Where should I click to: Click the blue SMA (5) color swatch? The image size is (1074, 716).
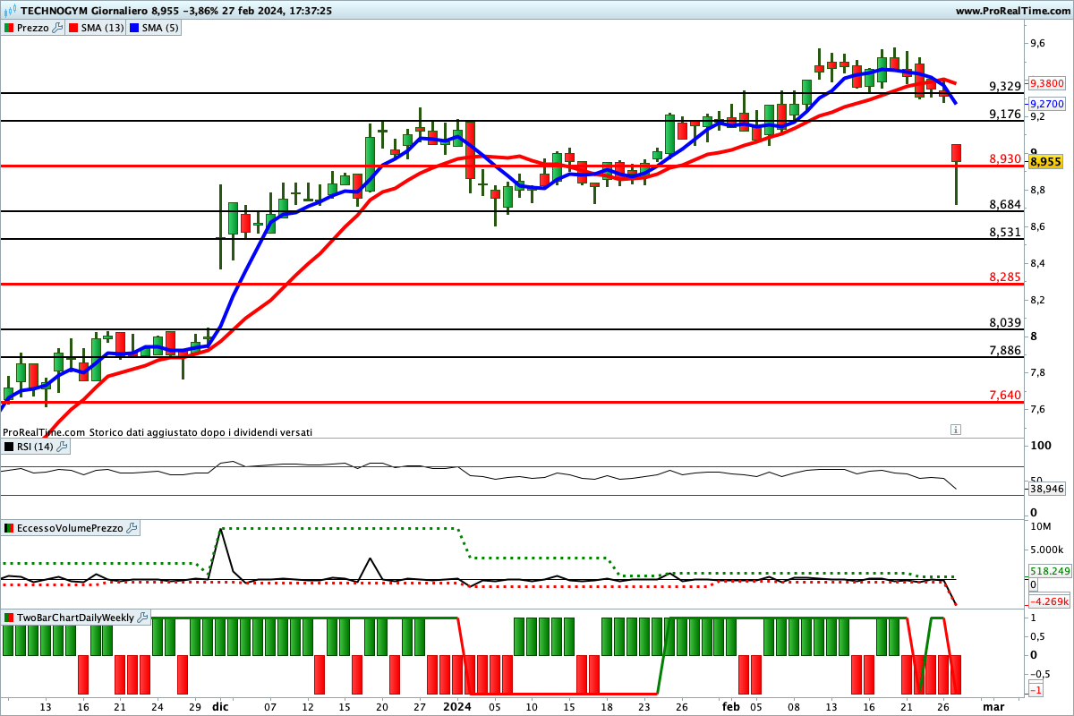(135, 28)
